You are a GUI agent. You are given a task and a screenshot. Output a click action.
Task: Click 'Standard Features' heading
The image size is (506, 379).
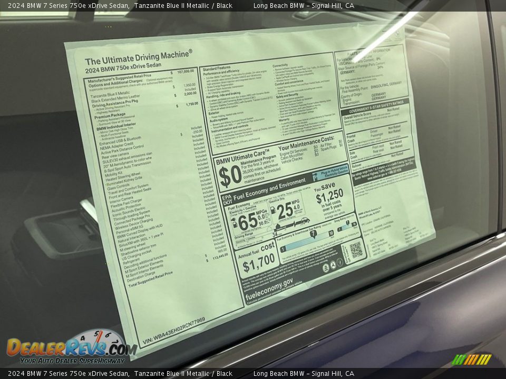pos(217,68)
